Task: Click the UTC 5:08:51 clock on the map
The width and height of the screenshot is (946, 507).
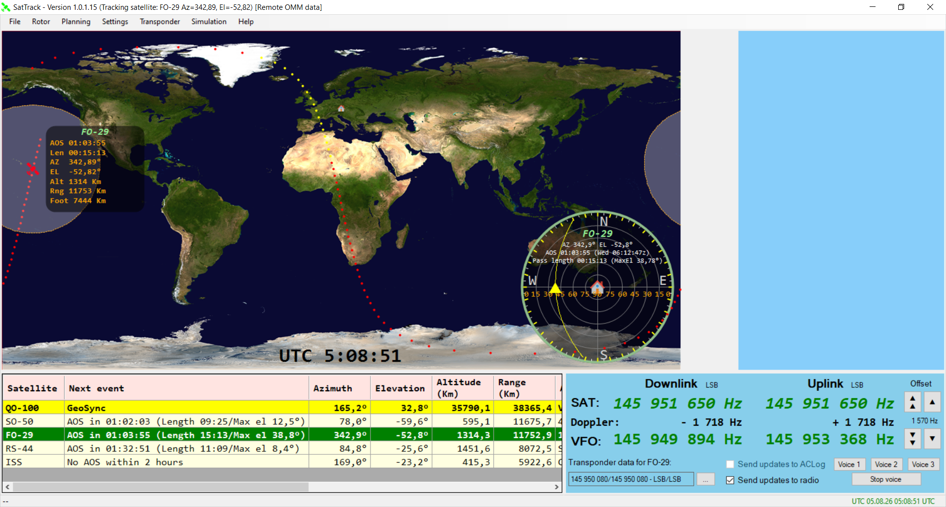Action: (340, 355)
